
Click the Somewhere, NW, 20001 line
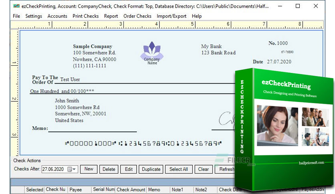pyautogui.click(x=81, y=114)
